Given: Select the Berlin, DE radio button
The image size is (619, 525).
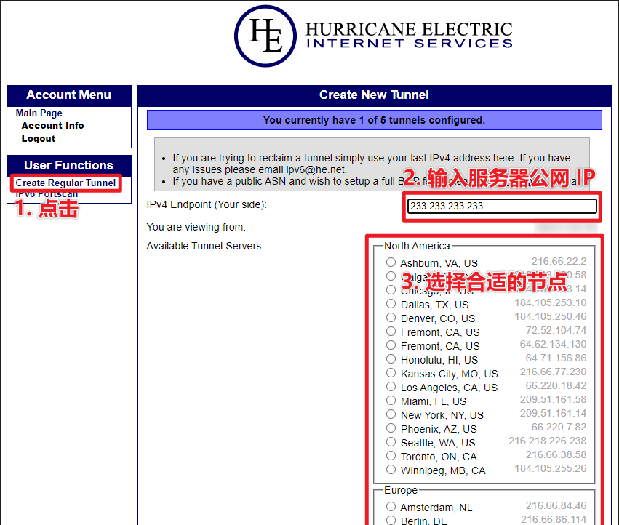Looking at the screenshot, I should pos(391,520).
